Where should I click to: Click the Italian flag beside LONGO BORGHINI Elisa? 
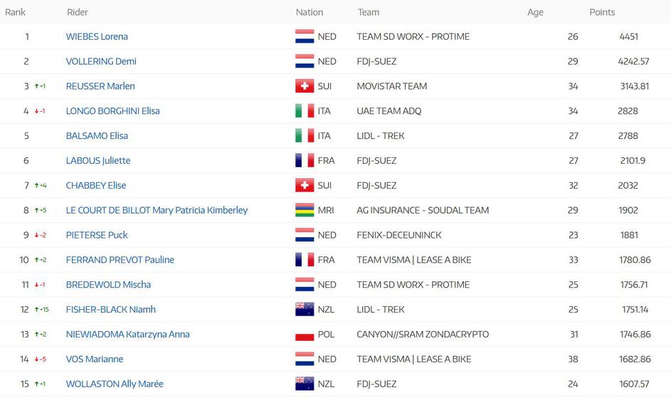305,111
